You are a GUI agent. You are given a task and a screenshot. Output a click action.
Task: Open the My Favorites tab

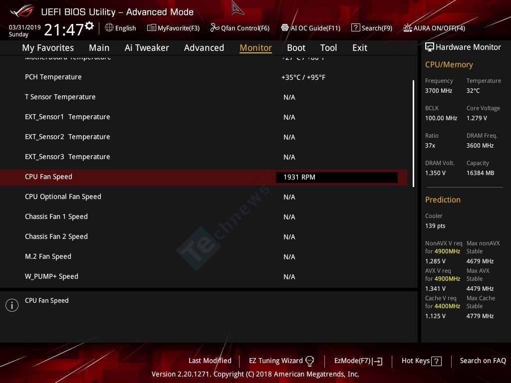coord(48,48)
